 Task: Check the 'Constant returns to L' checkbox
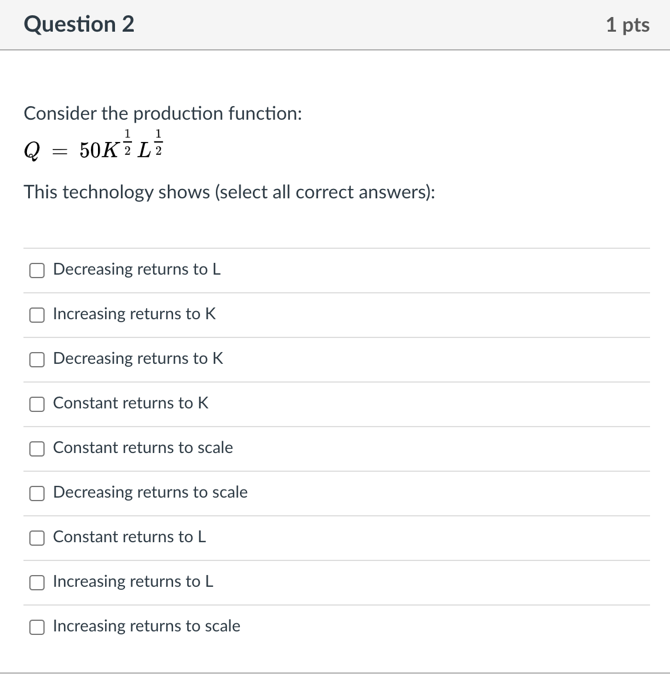click(37, 538)
